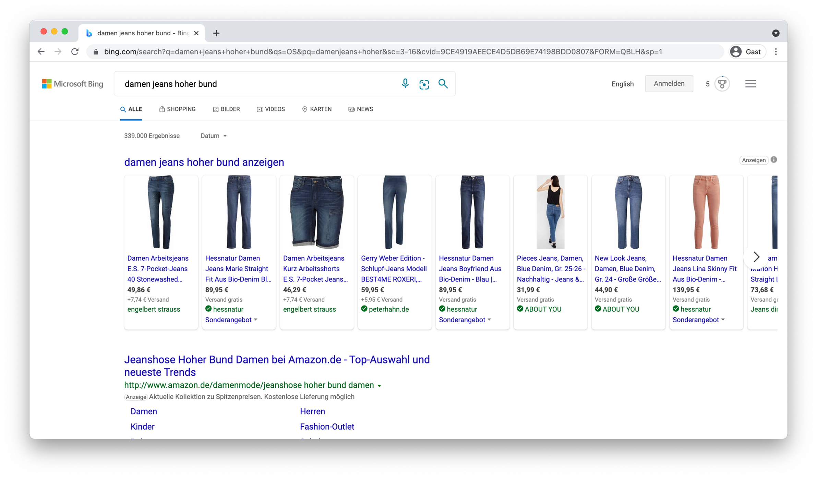Go back with browser back arrow
817x478 pixels.
click(41, 52)
